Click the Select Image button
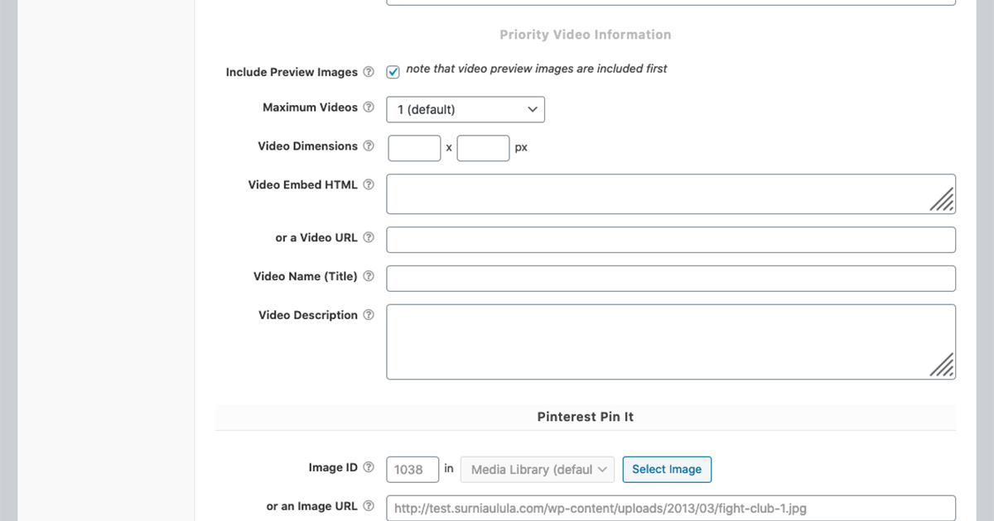This screenshot has height=521, width=994. [667, 469]
